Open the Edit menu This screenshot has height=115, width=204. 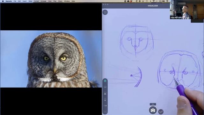point(19,1)
